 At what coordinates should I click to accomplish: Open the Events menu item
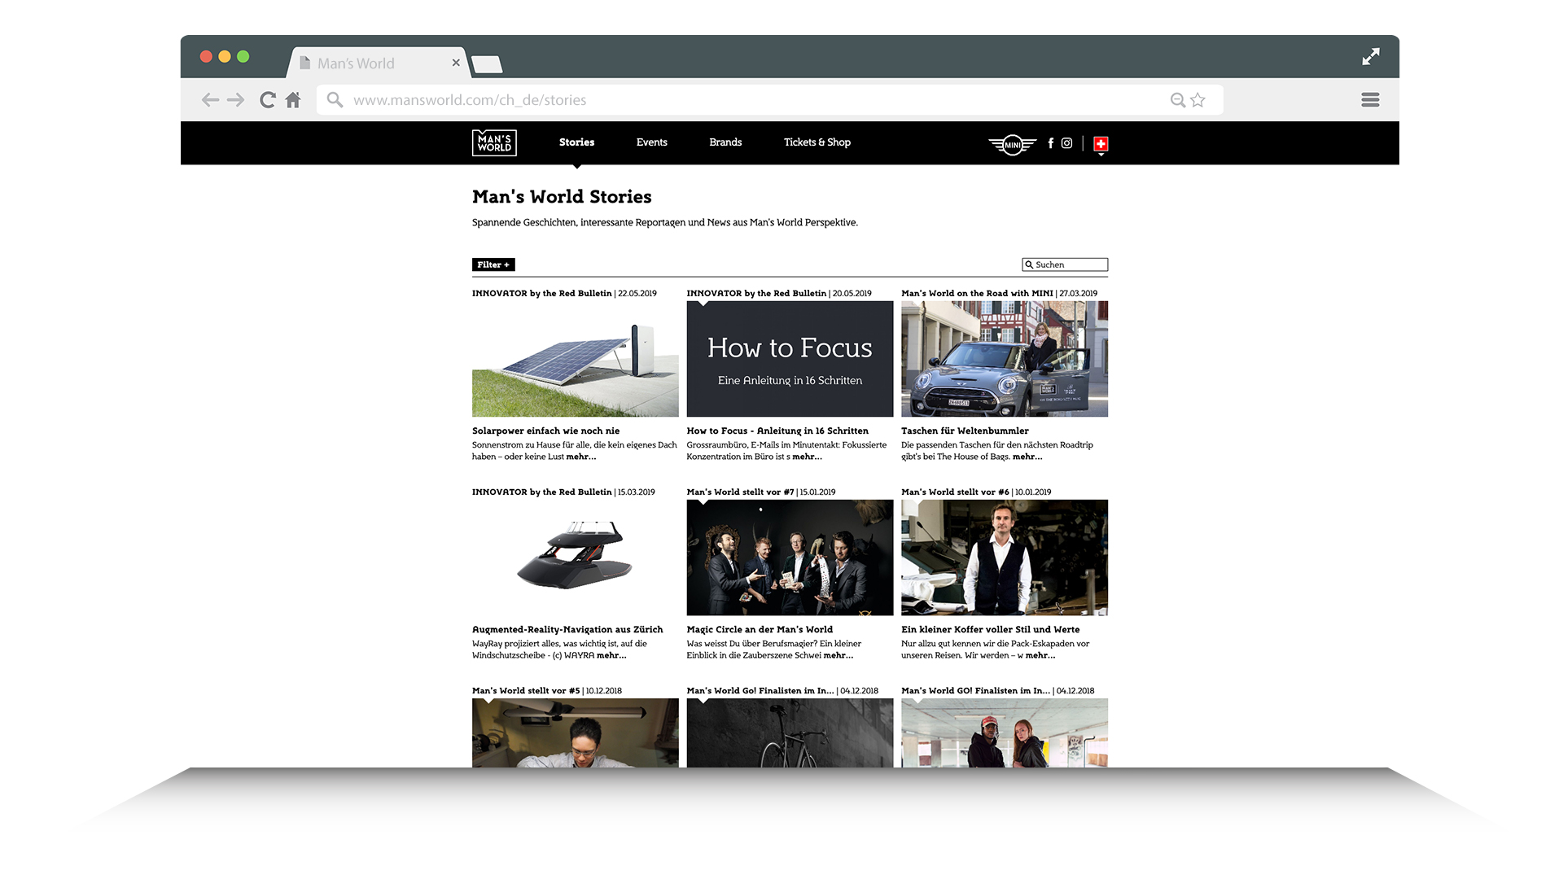pyautogui.click(x=651, y=142)
